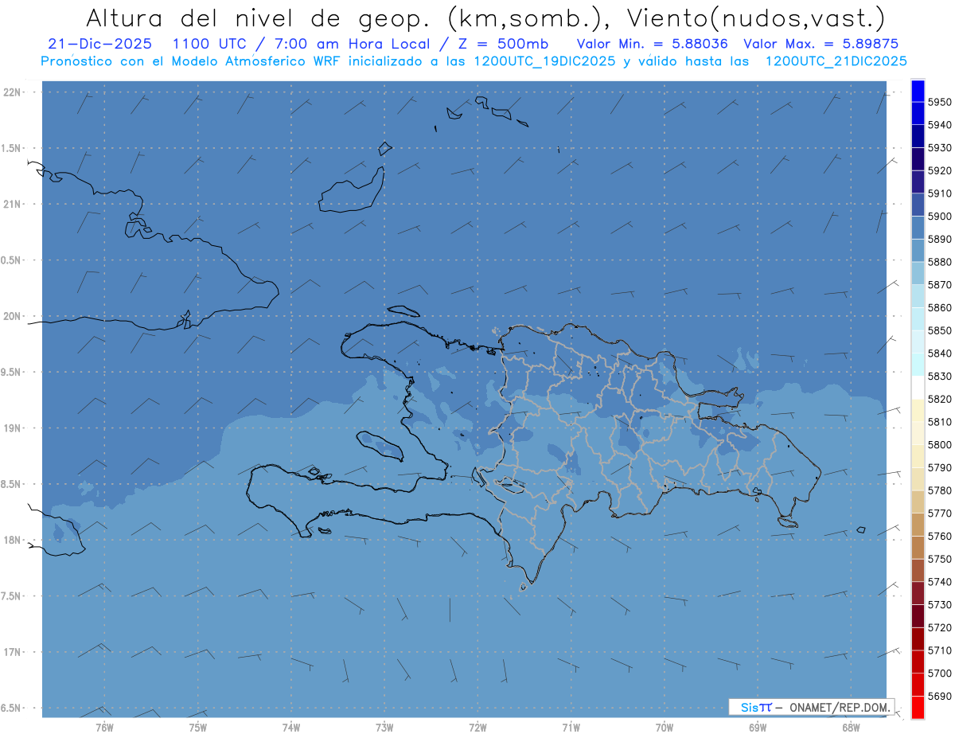
Task: Click the '1.5N' latitude label
Action: coord(12,148)
